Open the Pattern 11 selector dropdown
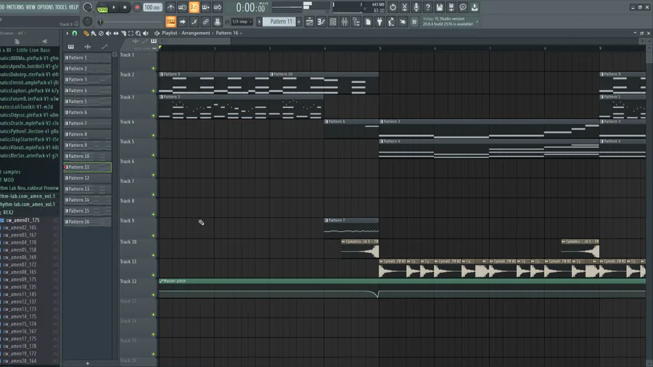The height and width of the screenshot is (367, 653). (281, 22)
